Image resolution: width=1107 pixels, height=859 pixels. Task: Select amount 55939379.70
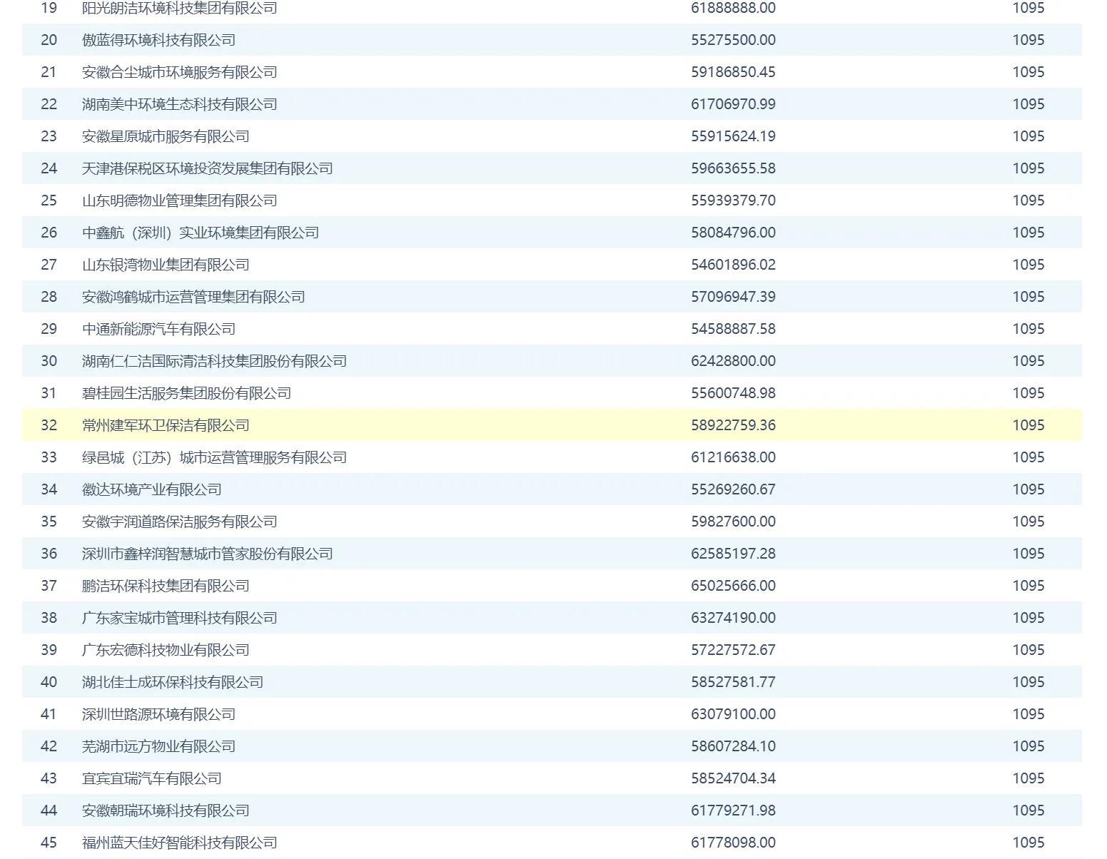point(733,200)
